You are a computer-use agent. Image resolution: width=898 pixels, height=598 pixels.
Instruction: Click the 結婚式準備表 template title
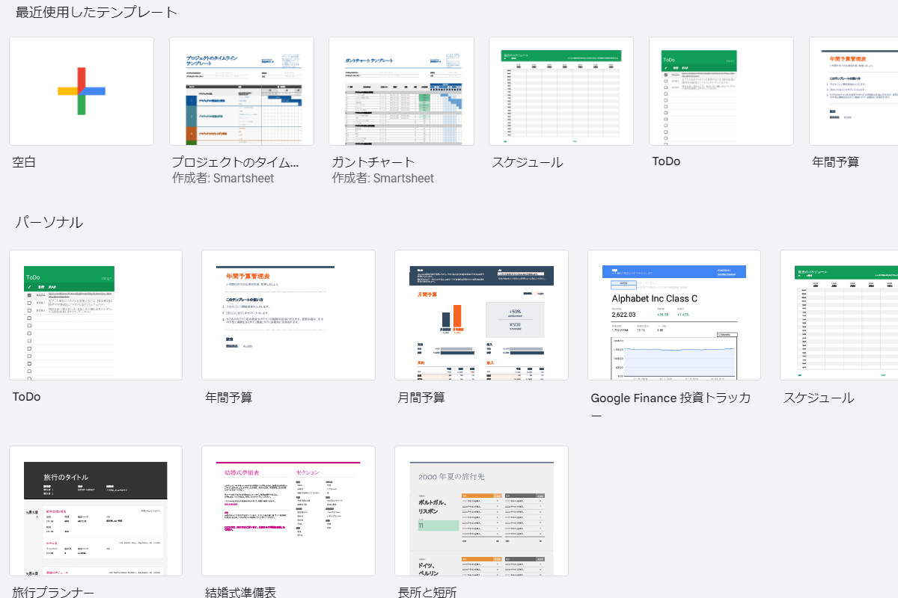(x=240, y=592)
